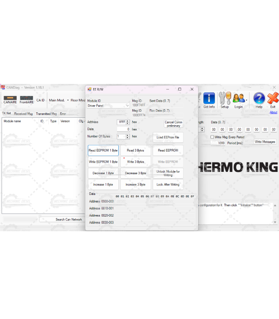Click the Load EEProm File button

pyautogui.click(x=168, y=137)
